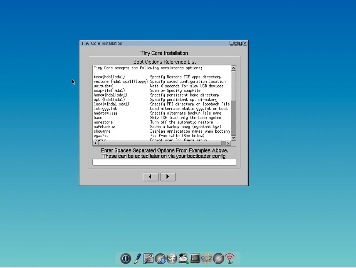
Task: Launch the Editor pen icon in the dock
Action: click(x=137, y=259)
